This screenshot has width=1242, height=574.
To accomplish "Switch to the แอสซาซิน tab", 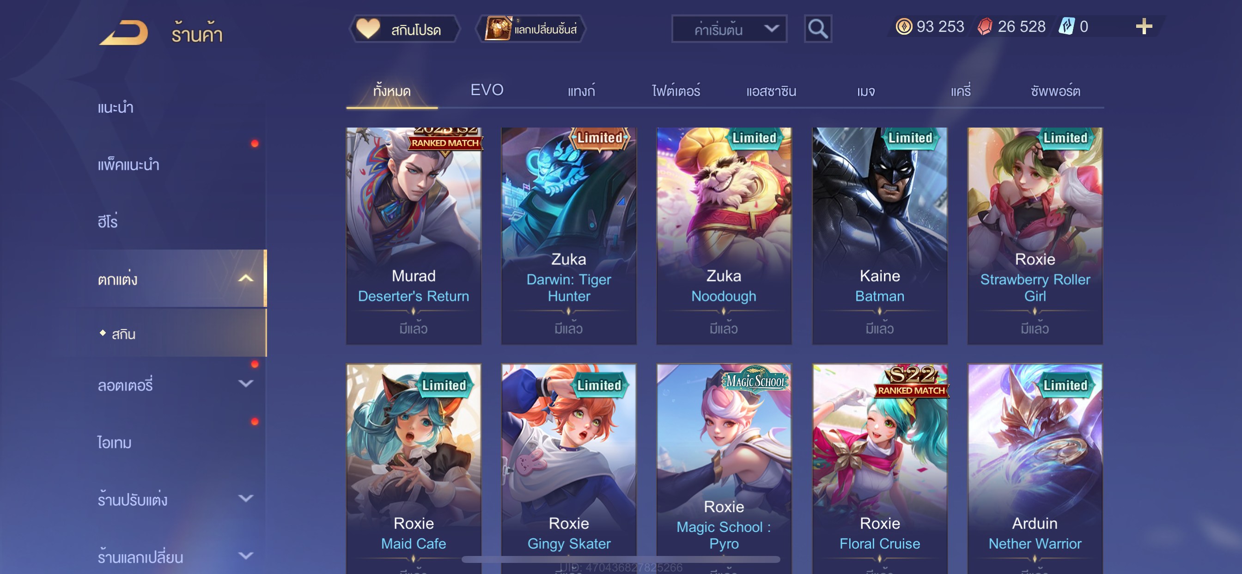I will coord(771,91).
